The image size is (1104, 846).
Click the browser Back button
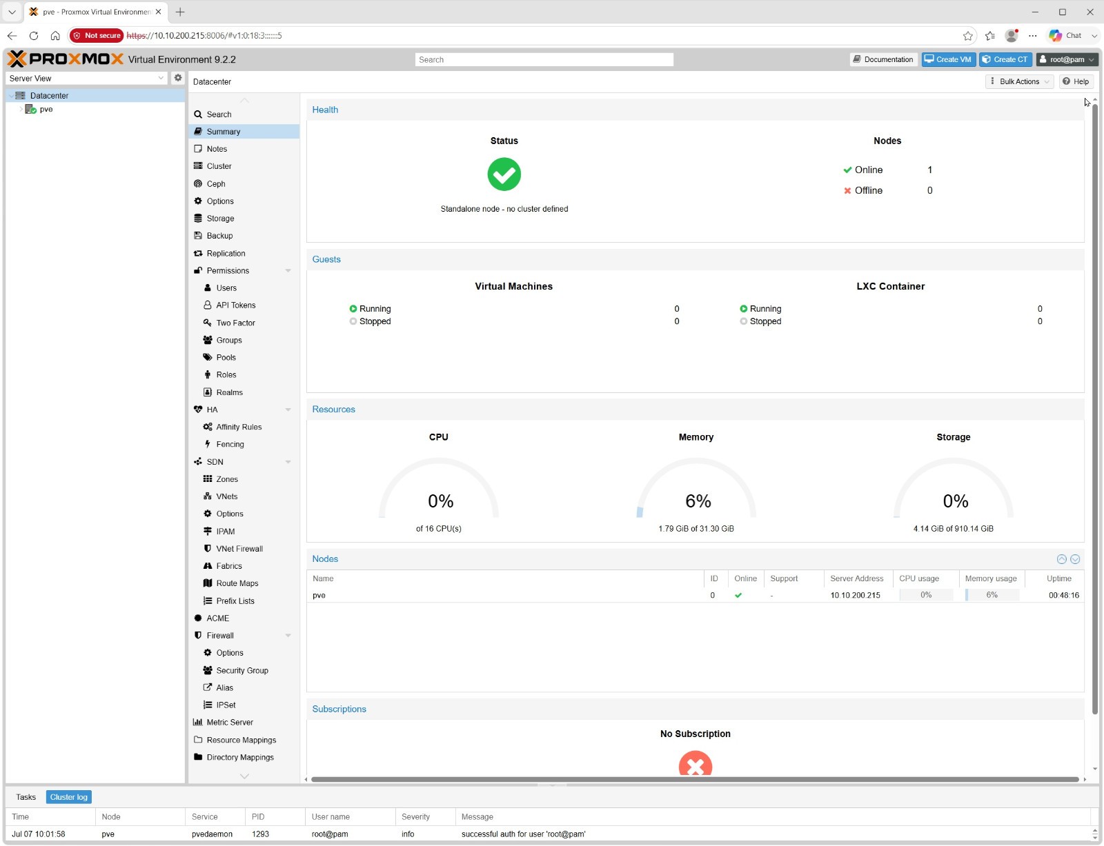coord(12,36)
